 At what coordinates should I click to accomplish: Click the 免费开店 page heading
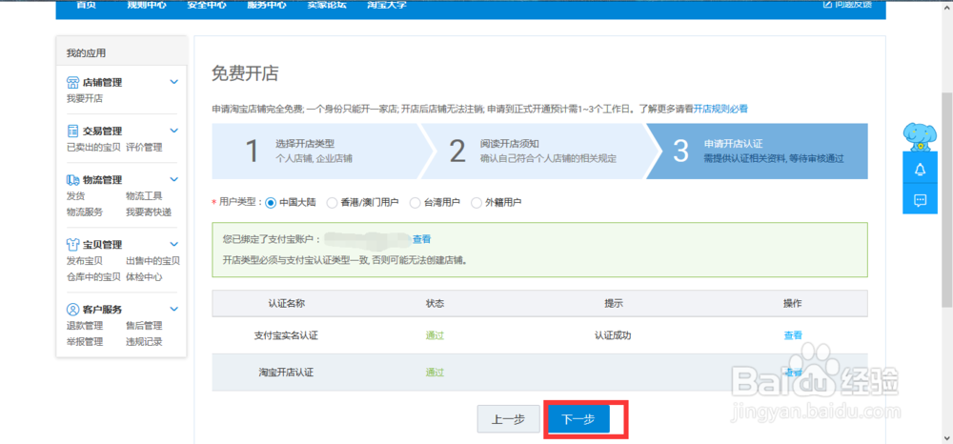pos(245,72)
